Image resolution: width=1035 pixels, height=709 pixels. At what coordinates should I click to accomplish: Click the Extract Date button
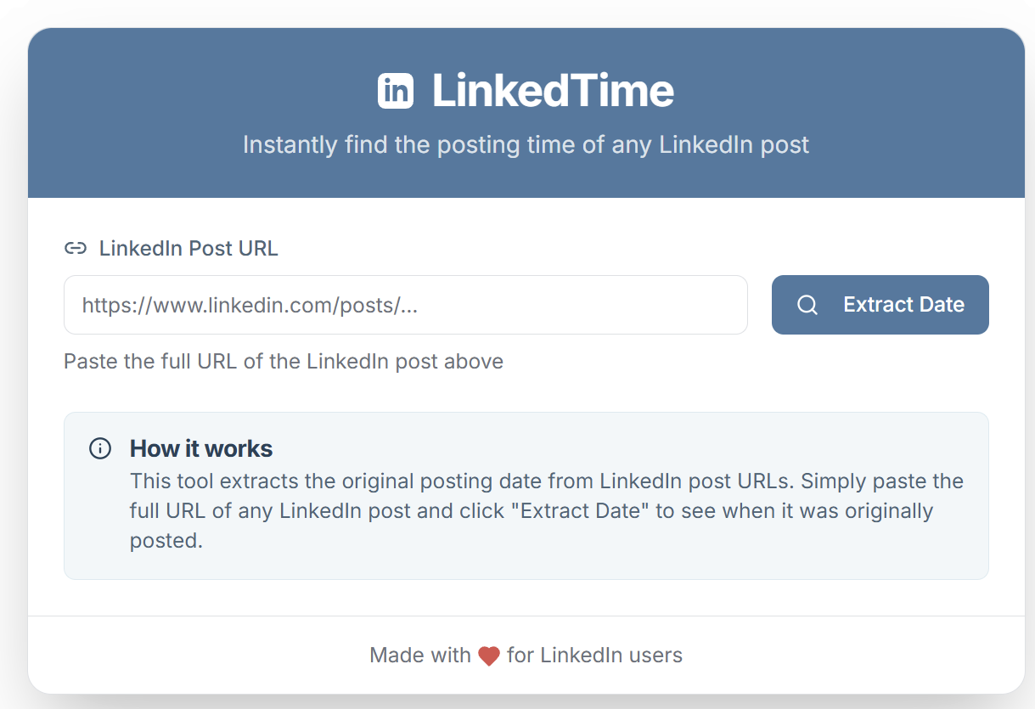point(880,305)
